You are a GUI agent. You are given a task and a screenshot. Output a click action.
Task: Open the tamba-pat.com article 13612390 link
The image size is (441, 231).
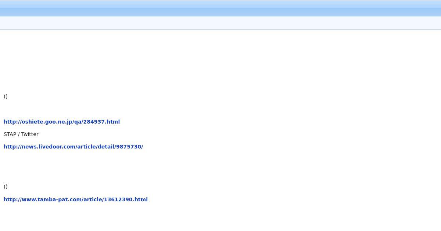point(76,199)
